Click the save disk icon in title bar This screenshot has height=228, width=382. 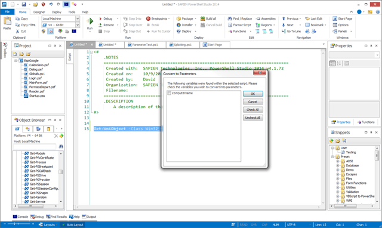pyautogui.click(x=24, y=4)
